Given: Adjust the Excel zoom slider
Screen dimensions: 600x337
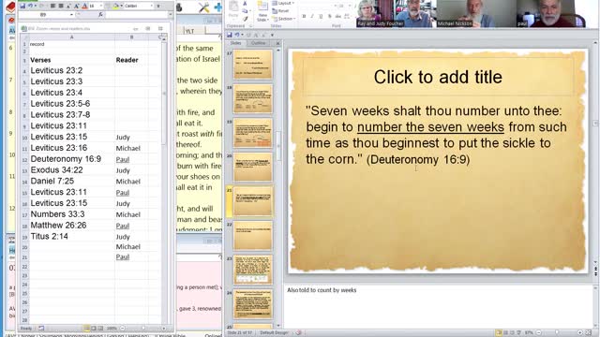Looking at the screenshot, I should [x=143, y=329].
